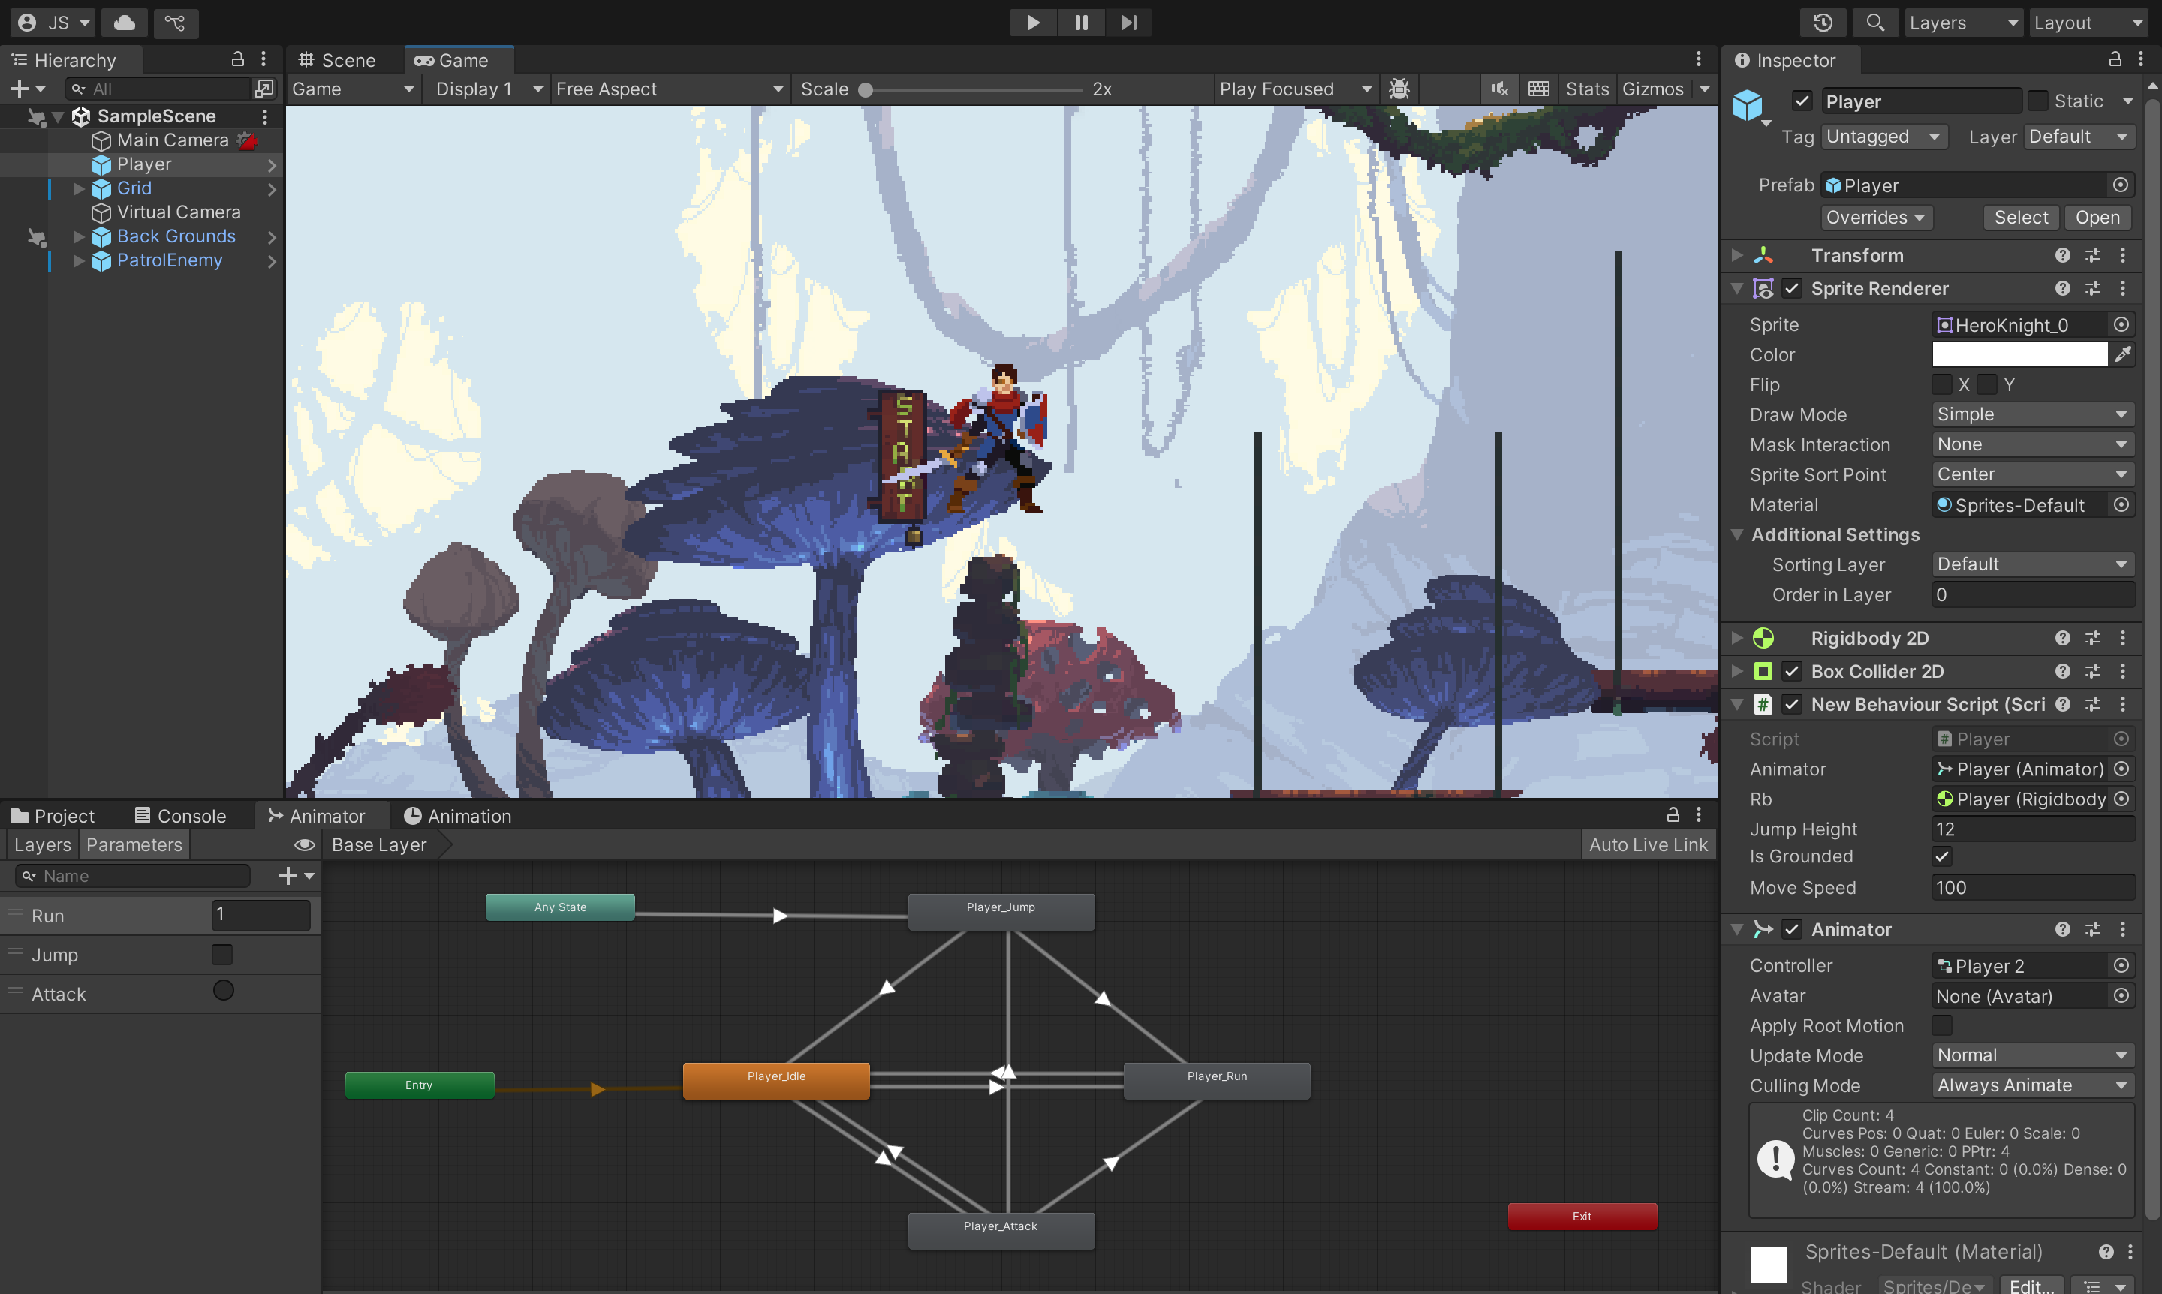Open the Culling Mode dropdown
Viewport: 2162px width, 1294px height.
2032,1085
